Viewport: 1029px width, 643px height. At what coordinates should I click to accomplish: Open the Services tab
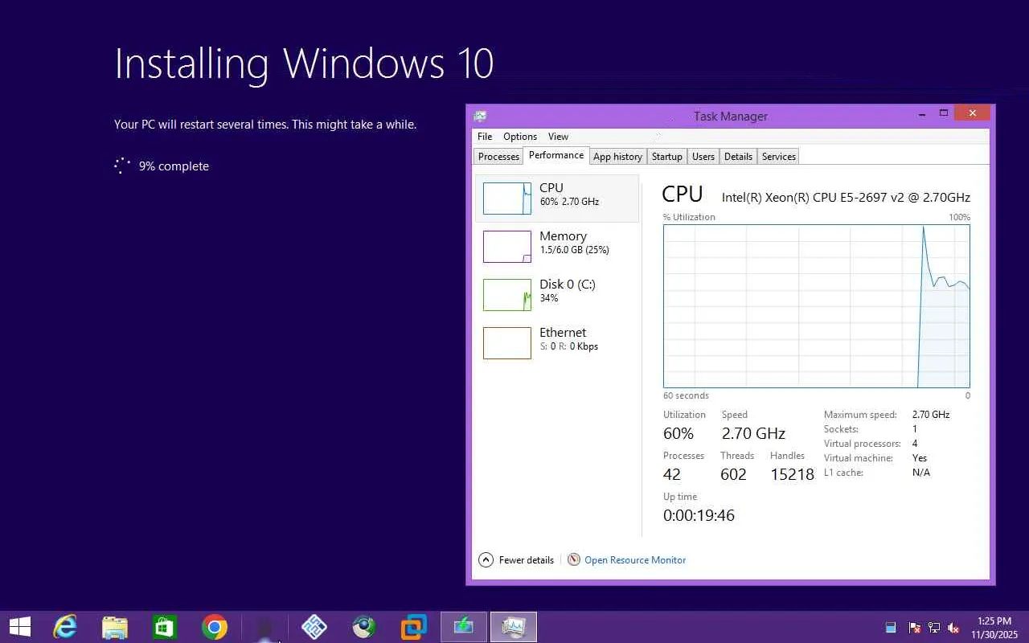click(x=779, y=157)
